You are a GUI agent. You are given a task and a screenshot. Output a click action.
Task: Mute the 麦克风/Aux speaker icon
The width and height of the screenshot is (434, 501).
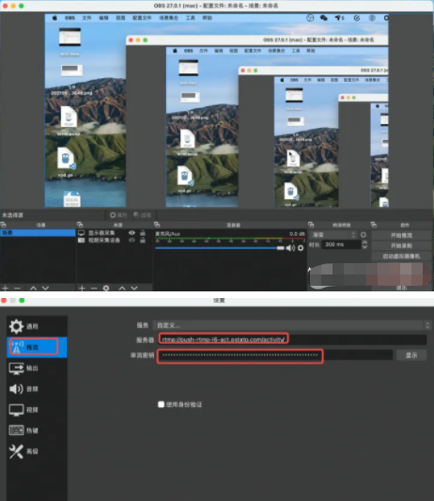290,248
